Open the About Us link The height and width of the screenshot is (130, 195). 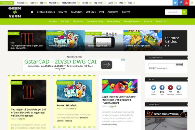pos(148,21)
